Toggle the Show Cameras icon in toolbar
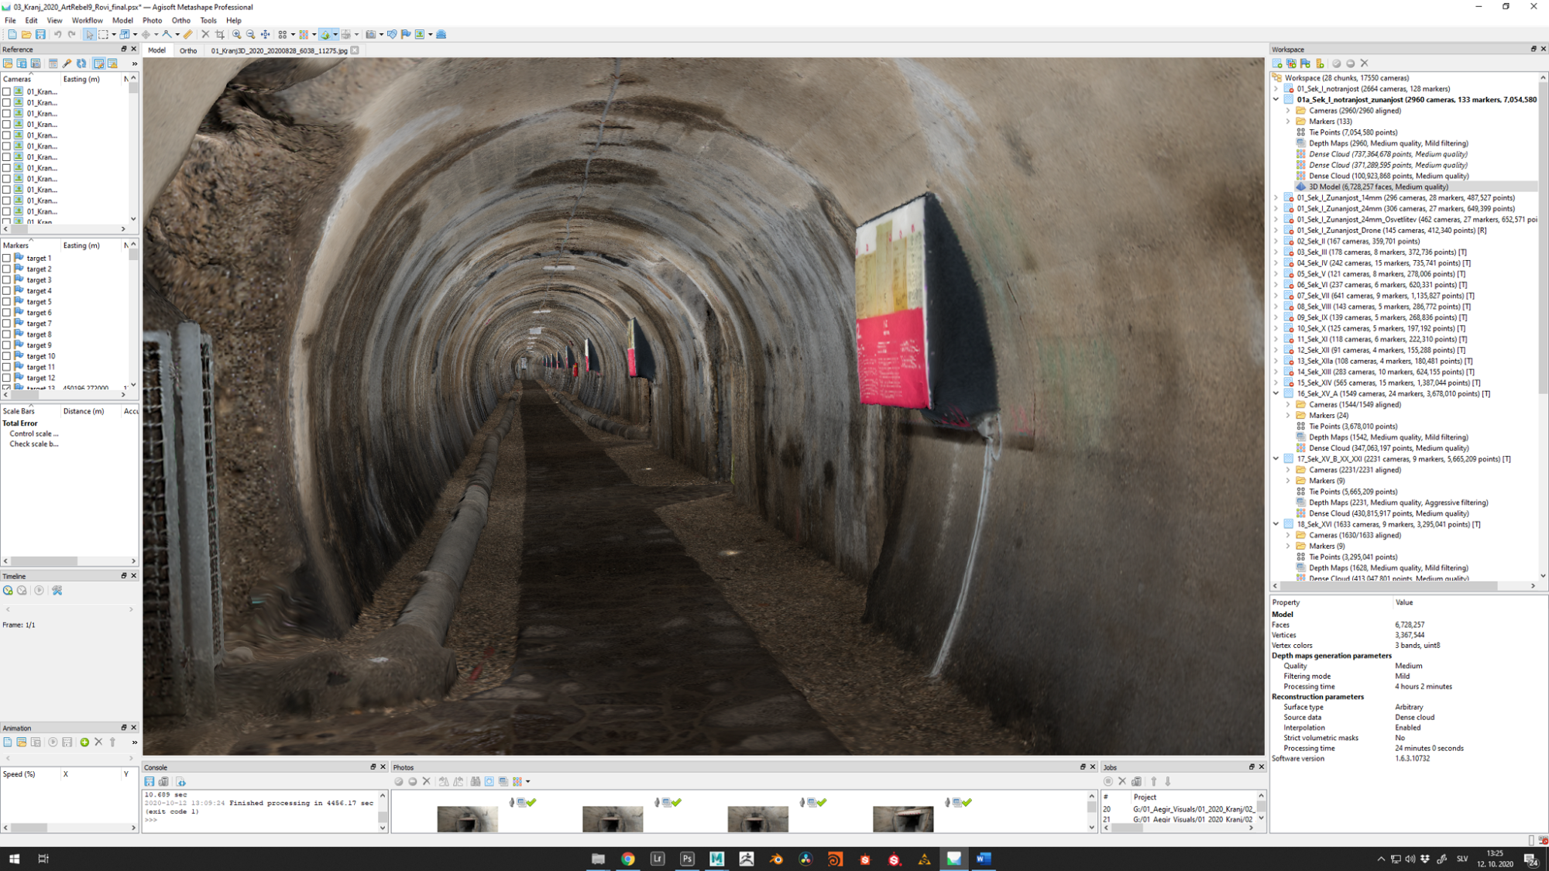 pos(371,34)
